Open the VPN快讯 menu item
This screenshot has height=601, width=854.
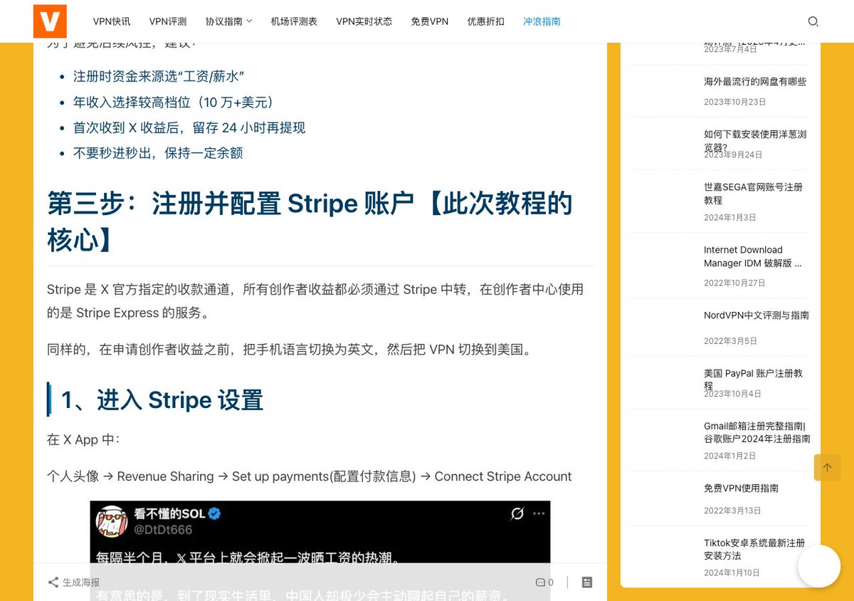click(x=112, y=21)
